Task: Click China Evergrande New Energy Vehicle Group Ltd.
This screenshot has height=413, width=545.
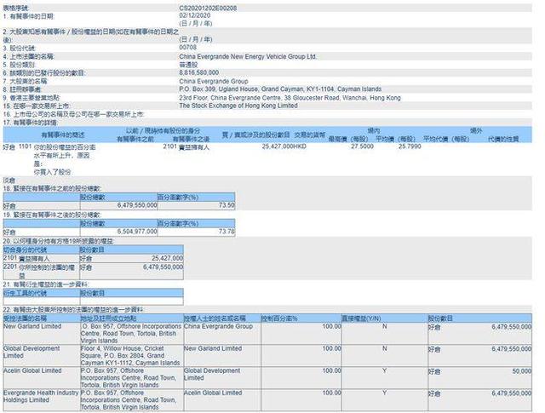Action: click(x=248, y=56)
